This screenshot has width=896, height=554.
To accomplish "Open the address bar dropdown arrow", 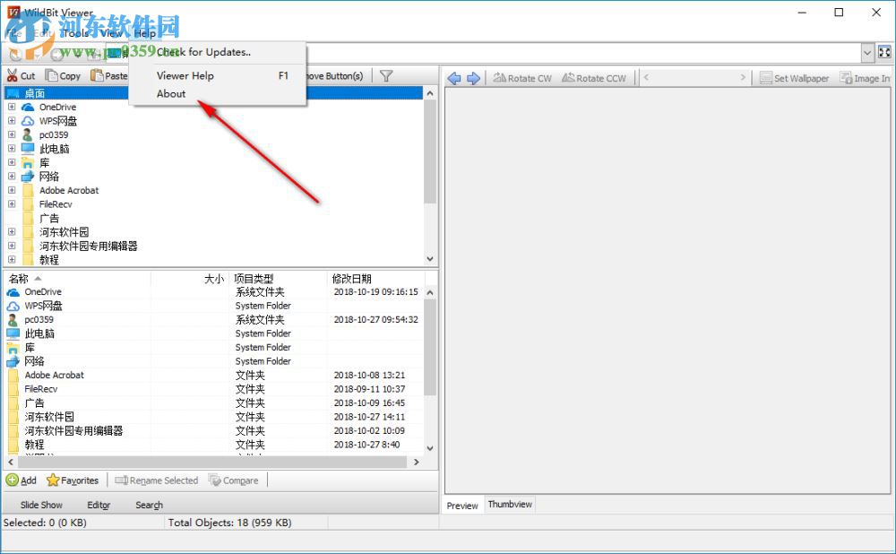I will pyautogui.click(x=867, y=52).
